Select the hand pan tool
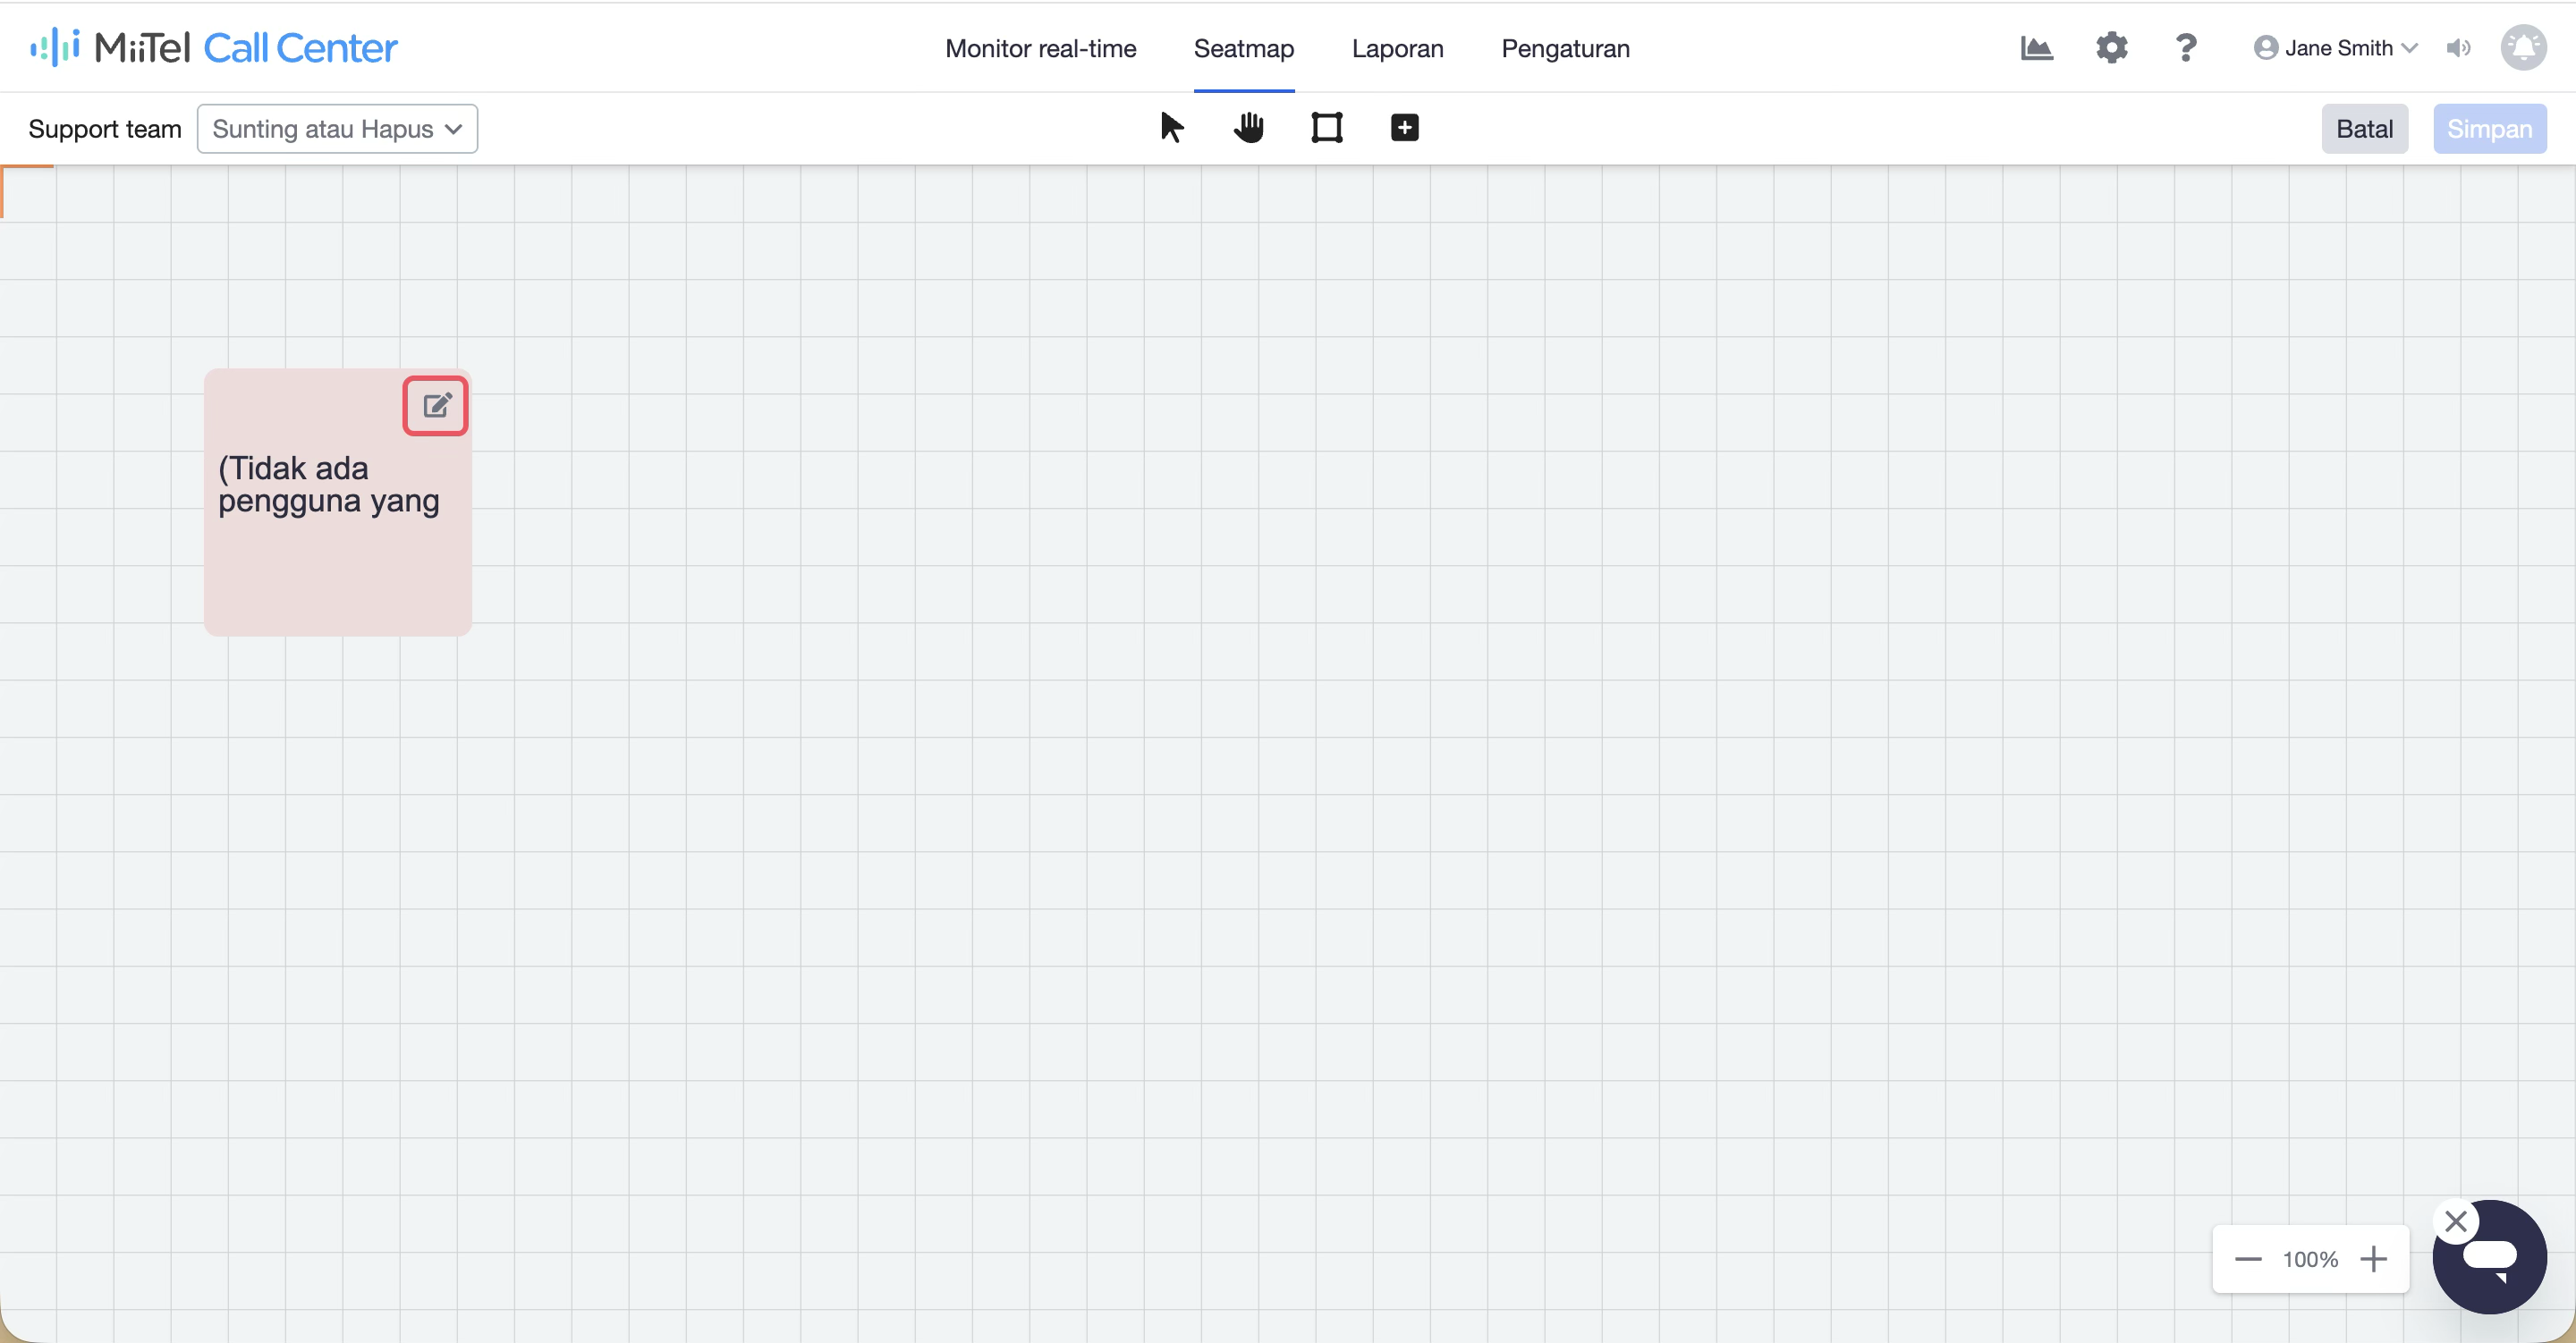 [x=1249, y=128]
